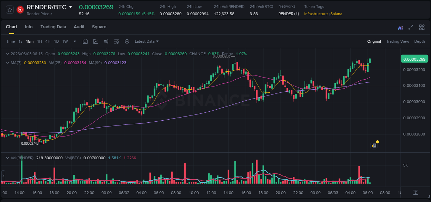Click the Solana token tag
The image size is (431, 202).
pyautogui.click(x=336, y=14)
